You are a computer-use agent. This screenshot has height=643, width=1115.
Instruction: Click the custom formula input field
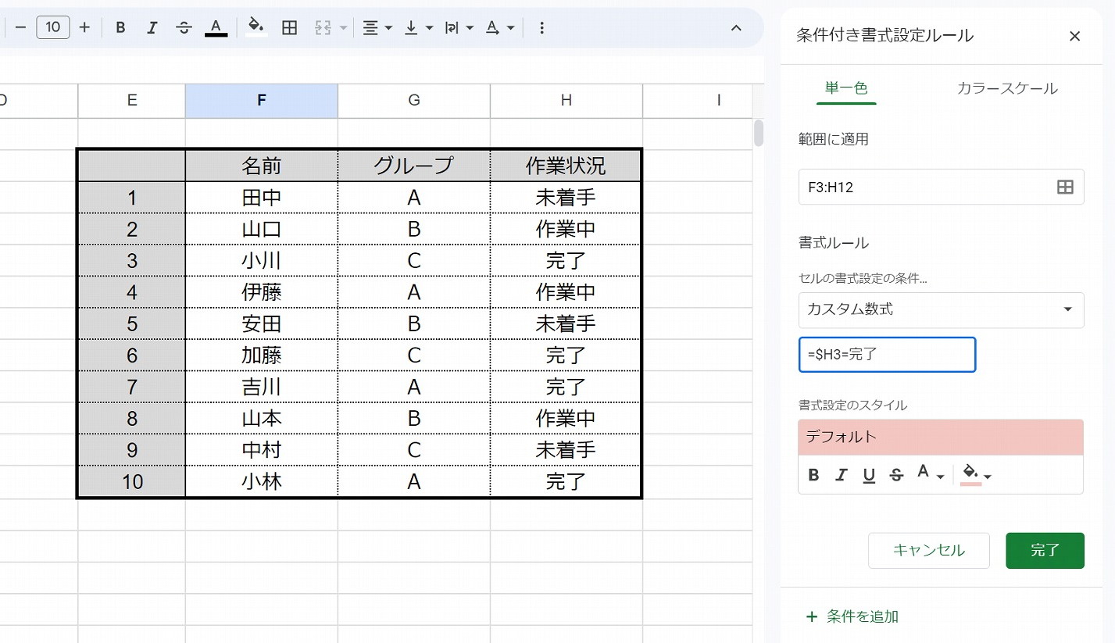887,355
